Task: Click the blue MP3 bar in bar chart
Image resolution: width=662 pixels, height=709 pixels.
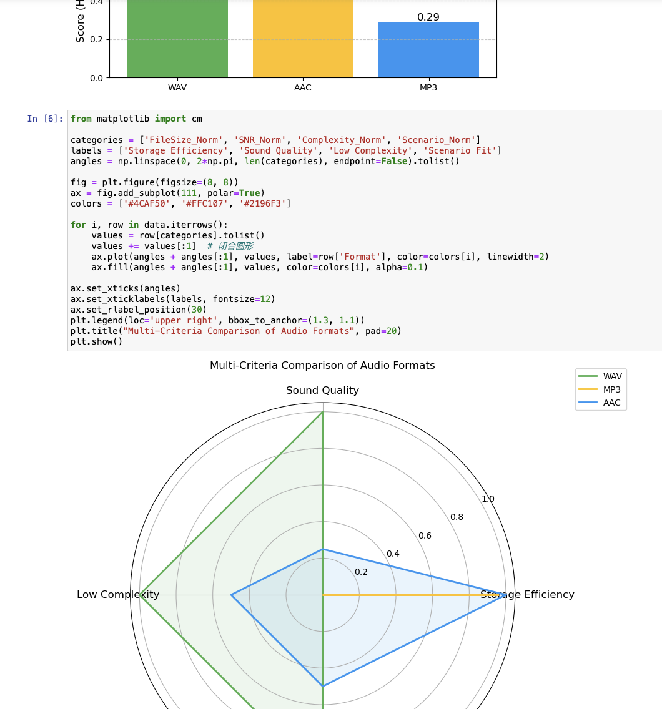Action: coord(428,50)
